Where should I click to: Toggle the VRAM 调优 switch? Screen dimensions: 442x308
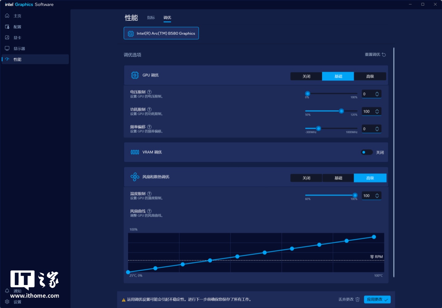366,152
